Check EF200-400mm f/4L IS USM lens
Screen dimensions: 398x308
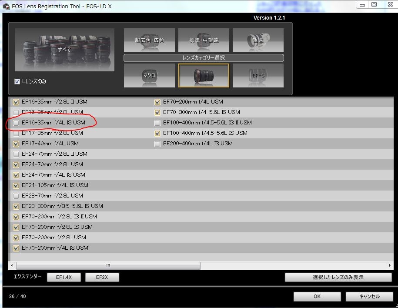[157, 144]
